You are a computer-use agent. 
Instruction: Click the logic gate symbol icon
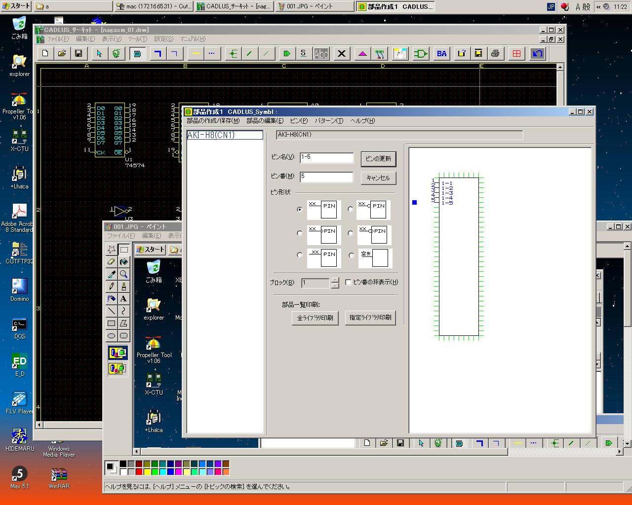click(421, 53)
